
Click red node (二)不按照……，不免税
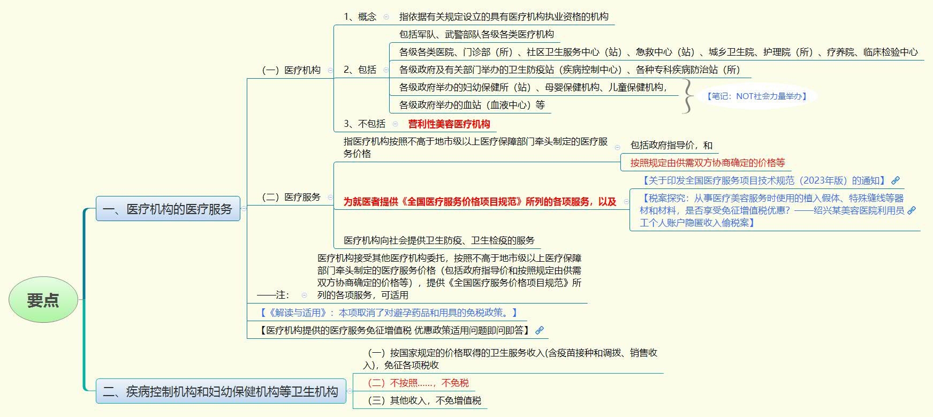417,383
